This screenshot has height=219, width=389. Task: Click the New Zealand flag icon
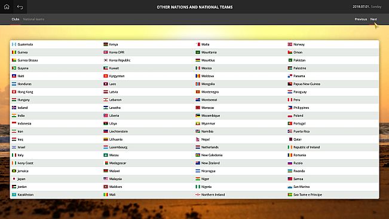coord(198,163)
